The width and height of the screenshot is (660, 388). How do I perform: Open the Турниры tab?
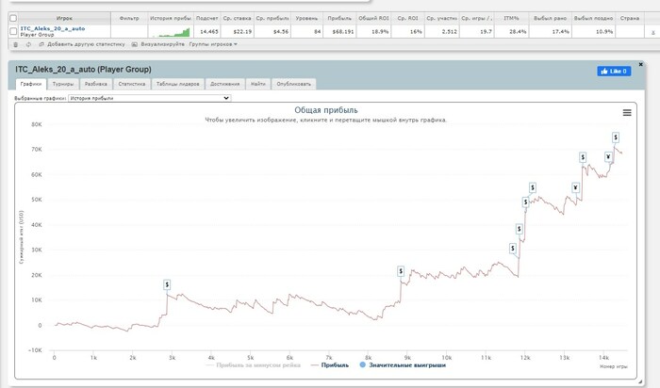click(63, 84)
